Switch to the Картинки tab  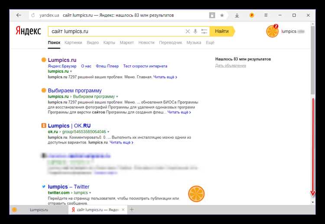(x=73, y=43)
